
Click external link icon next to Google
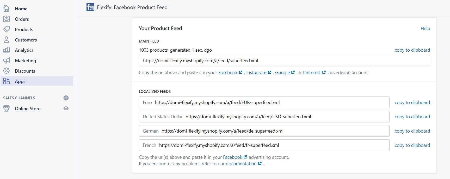click(293, 72)
